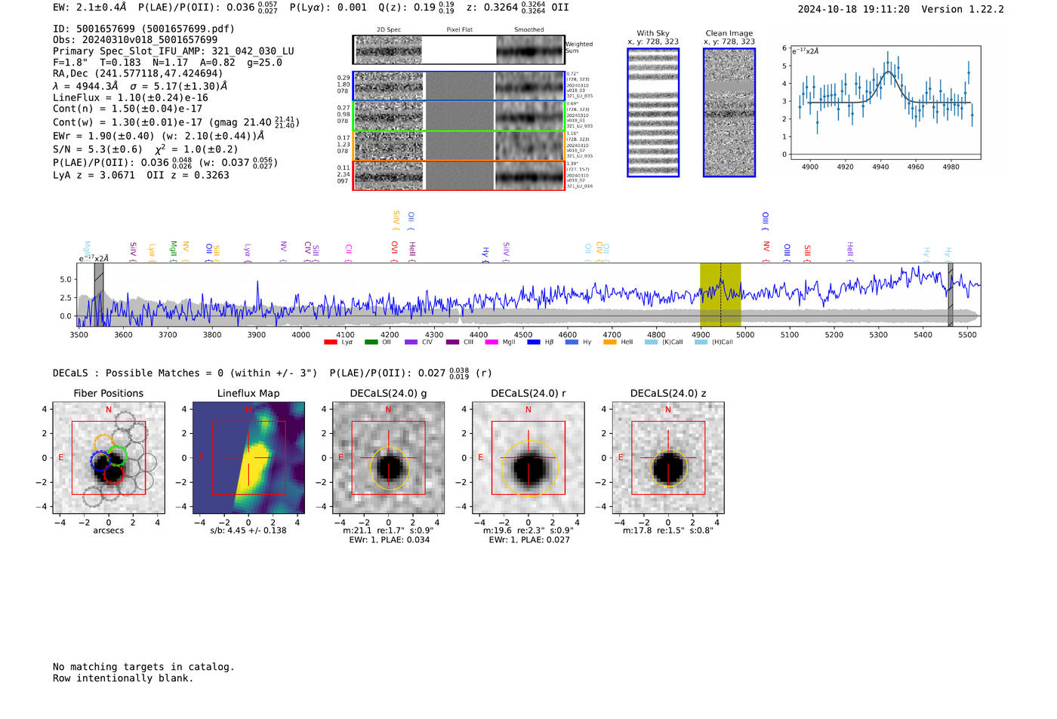Click the green OII legend swatch
The image size is (1057, 719).
(x=371, y=343)
